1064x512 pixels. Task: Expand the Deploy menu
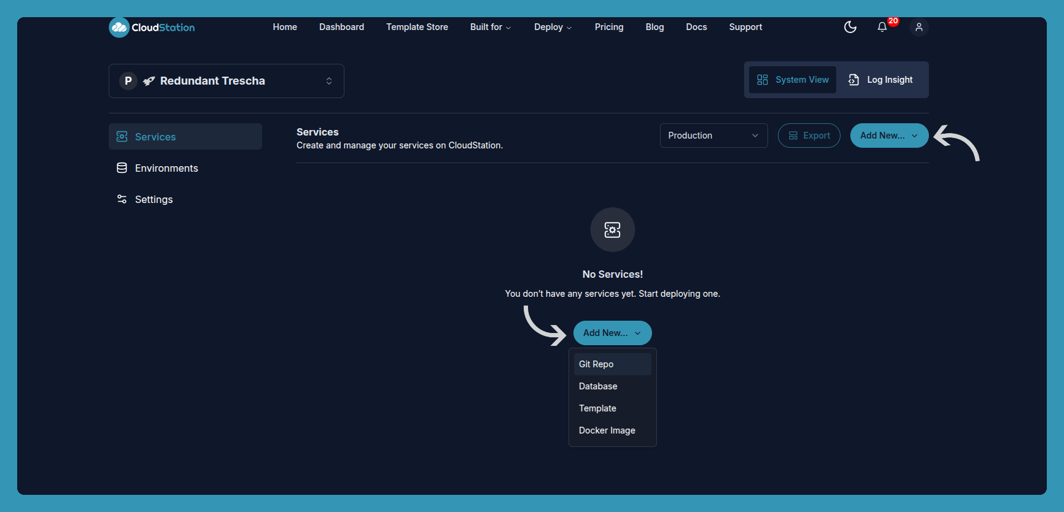point(553,27)
